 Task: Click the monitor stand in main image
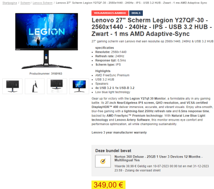click(x=46, y=60)
